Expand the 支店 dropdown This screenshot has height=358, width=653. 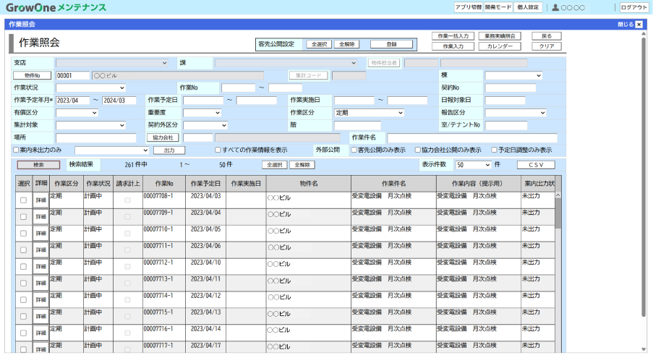[112, 63]
